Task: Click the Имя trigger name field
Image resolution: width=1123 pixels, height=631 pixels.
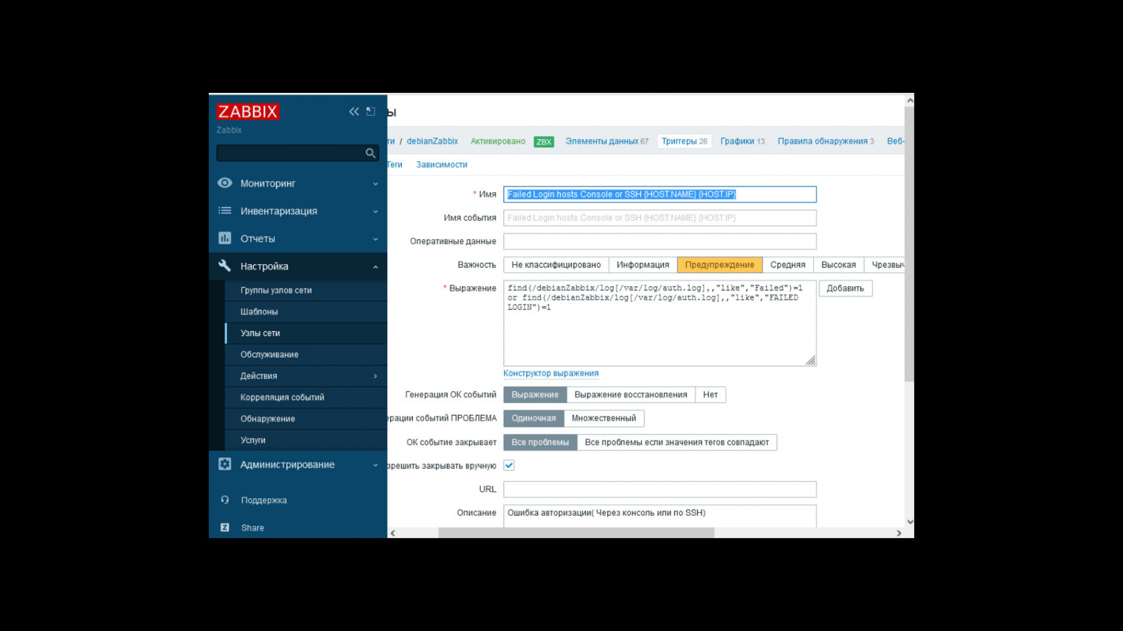Action: click(x=660, y=195)
